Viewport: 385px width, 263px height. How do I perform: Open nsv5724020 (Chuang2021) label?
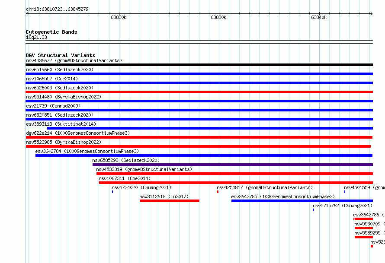pyautogui.click(x=141, y=187)
